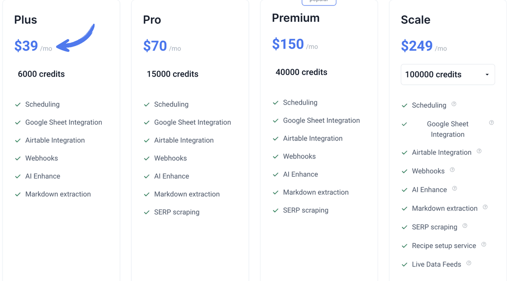
Task: Click help icon beside Scale Google Sheet Integration
Action: [491, 123]
